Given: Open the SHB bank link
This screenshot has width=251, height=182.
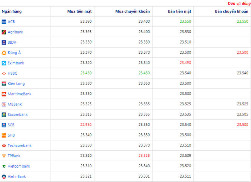Looking at the screenshot, I should click(x=11, y=135).
